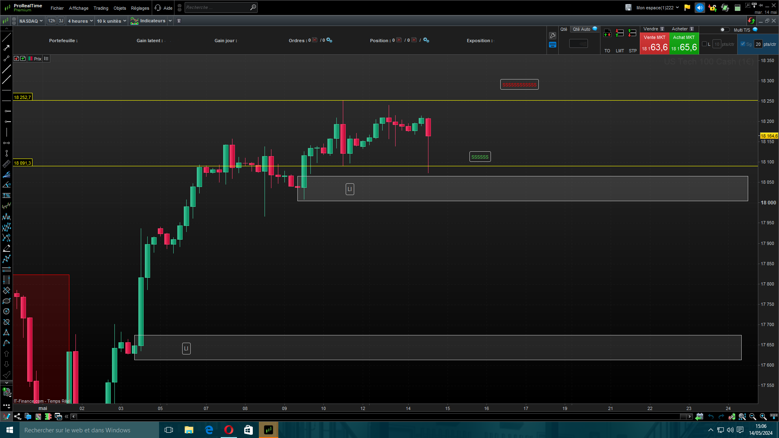The image size is (779, 438).
Task: Click the zoom-out magnifier in bottom toolbar
Action: point(753,417)
